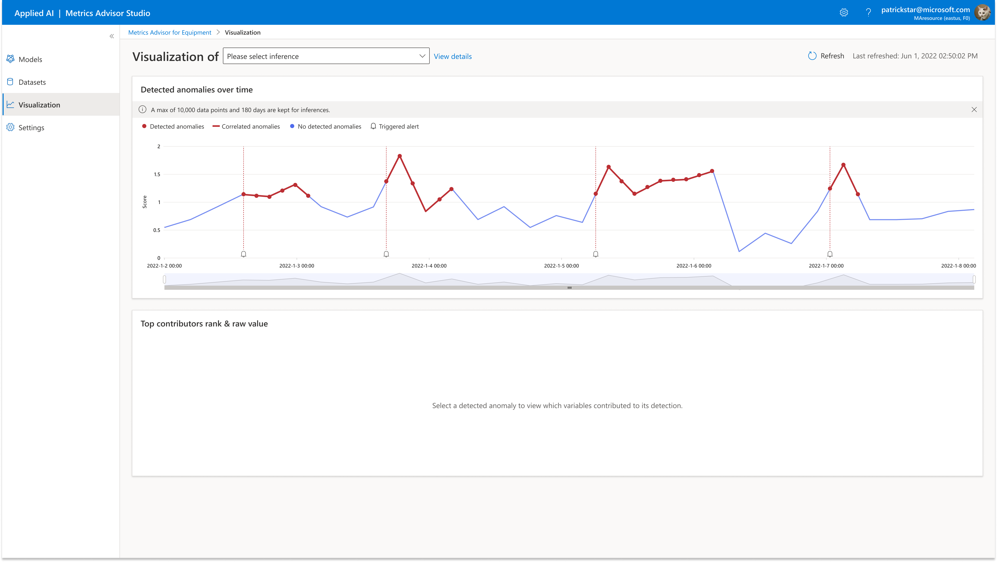
Task: Open Models in the sidebar
Action: [x=30, y=59]
